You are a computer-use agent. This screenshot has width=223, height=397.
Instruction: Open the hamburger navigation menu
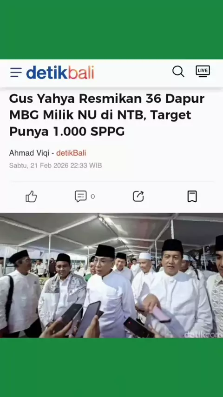[x=16, y=73]
